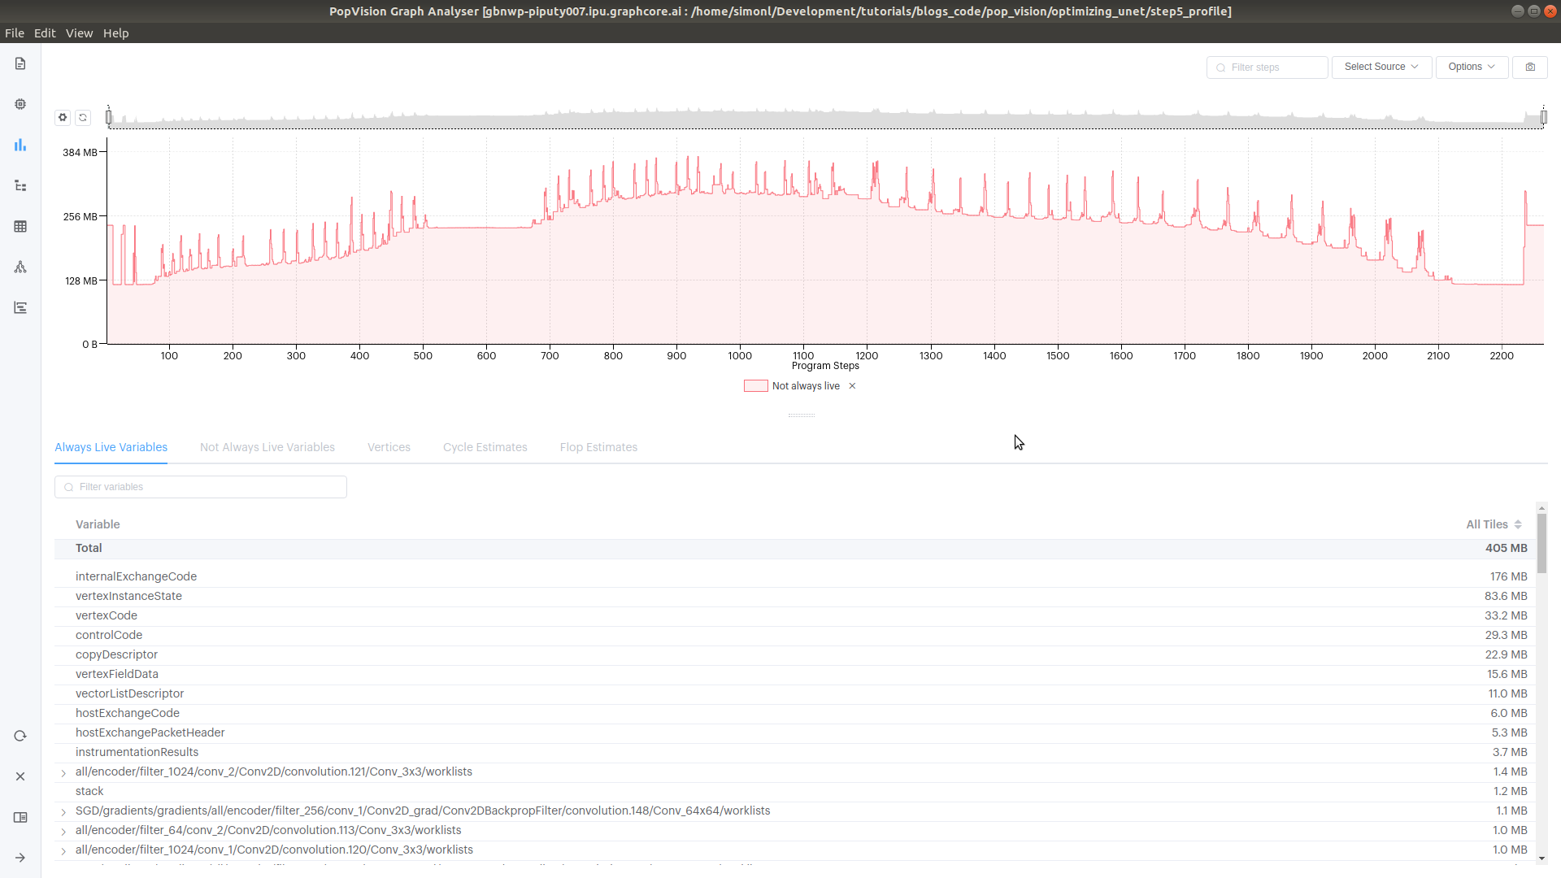Click the reload report icon in sidebar
Viewport: 1561px width, 878px height.
click(x=20, y=736)
